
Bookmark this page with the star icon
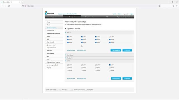[159, 6]
